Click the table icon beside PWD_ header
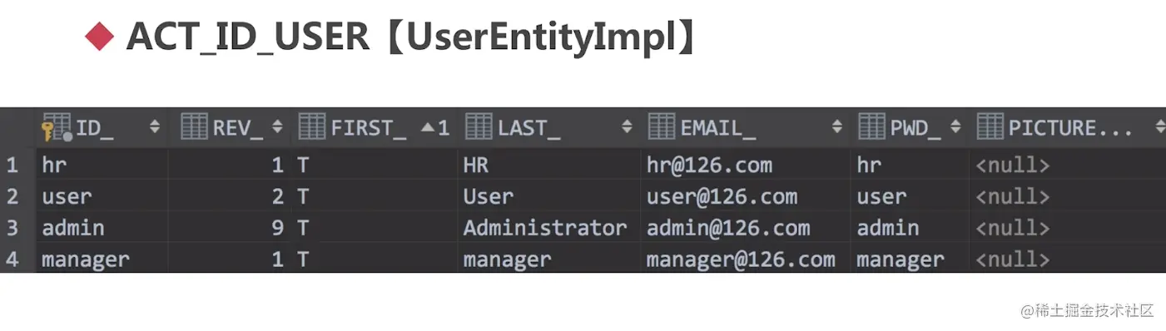 [x=871, y=126]
